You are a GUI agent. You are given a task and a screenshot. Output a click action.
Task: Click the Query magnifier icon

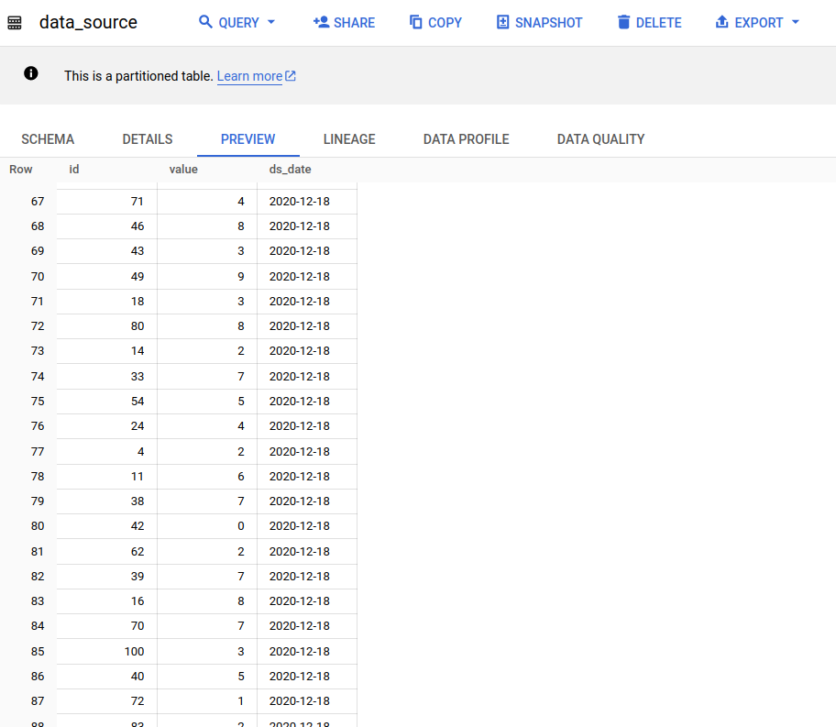205,22
